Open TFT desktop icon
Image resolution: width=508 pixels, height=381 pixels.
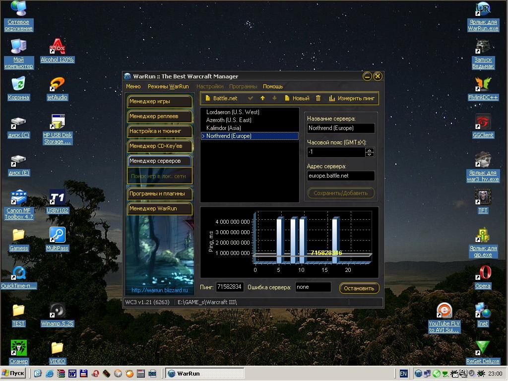(483, 201)
